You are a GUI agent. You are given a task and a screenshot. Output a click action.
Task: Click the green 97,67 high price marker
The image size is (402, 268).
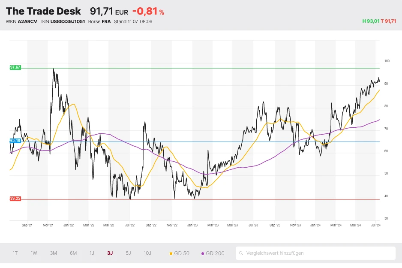[x=15, y=68]
